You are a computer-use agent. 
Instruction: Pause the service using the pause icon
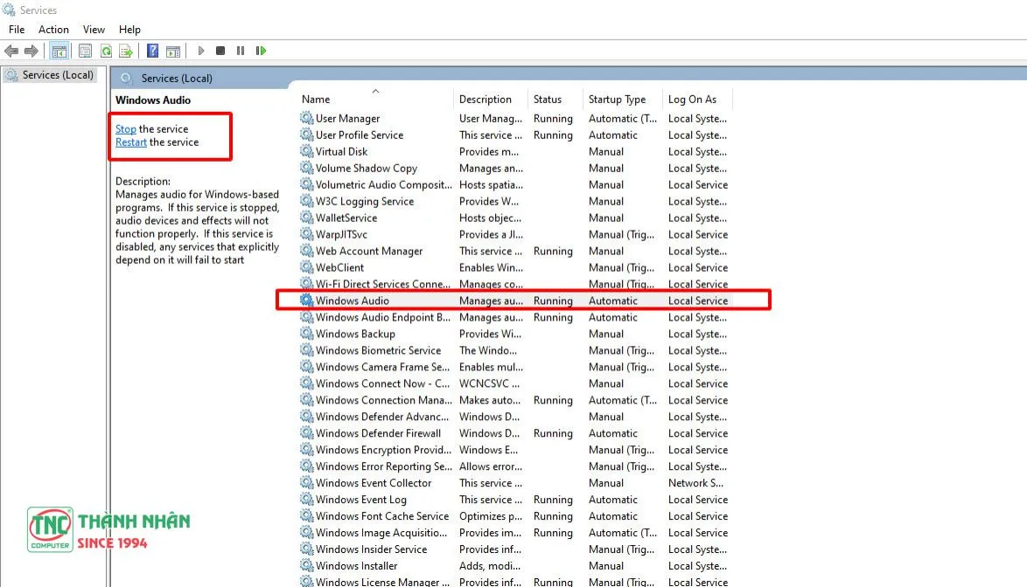pos(240,50)
